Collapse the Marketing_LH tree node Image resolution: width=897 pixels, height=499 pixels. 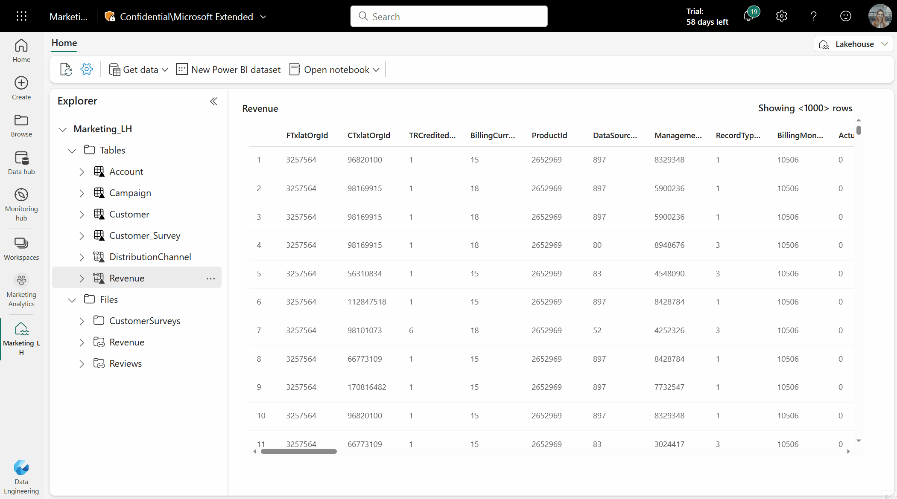[x=63, y=128]
